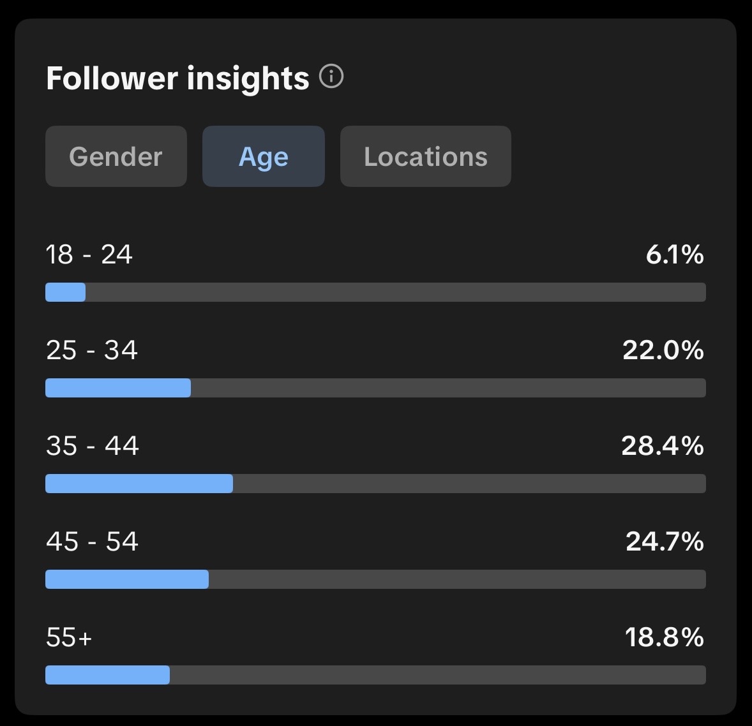Click the 18.8% percentage value

tap(664, 637)
